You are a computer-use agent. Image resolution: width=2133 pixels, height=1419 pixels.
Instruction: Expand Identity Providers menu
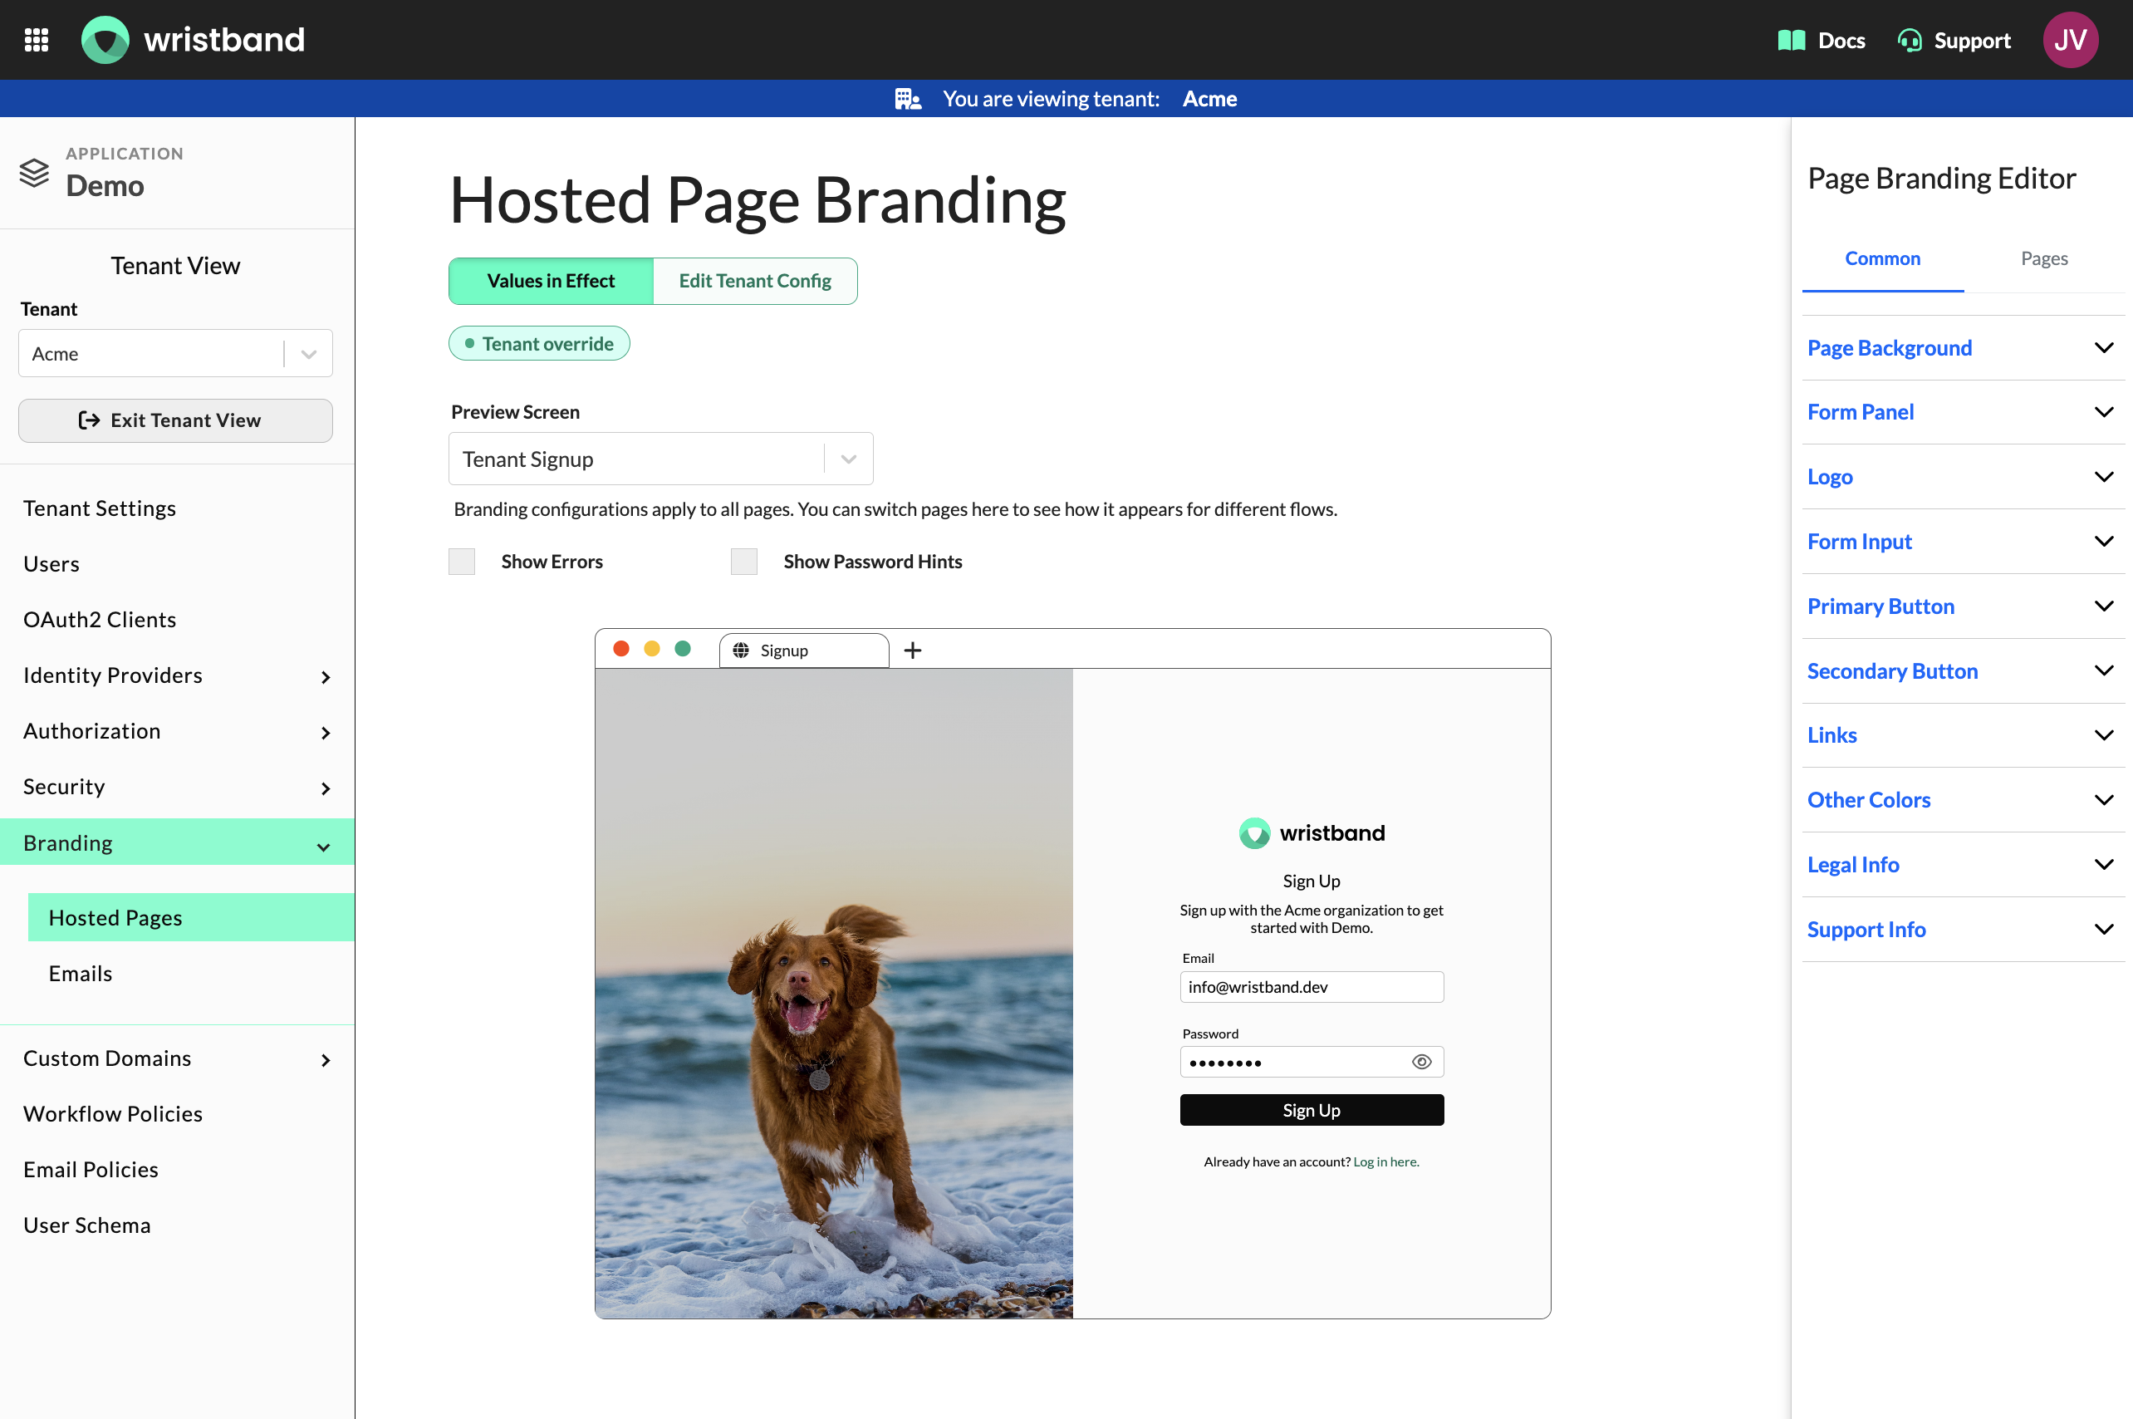(x=177, y=675)
